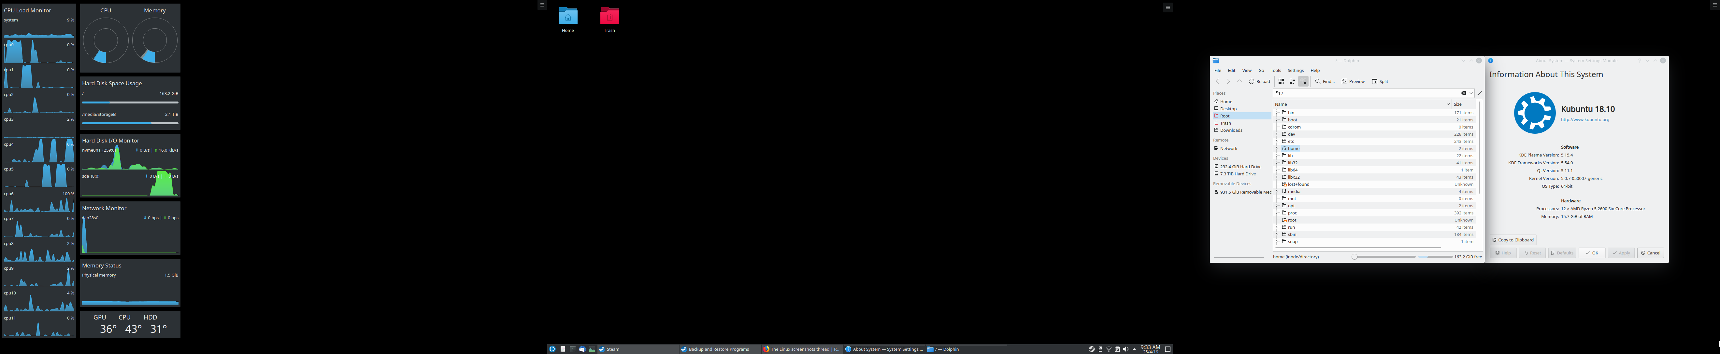Confirm location with the checkmark icon
This screenshot has width=1720, height=354.
pos(1479,93)
